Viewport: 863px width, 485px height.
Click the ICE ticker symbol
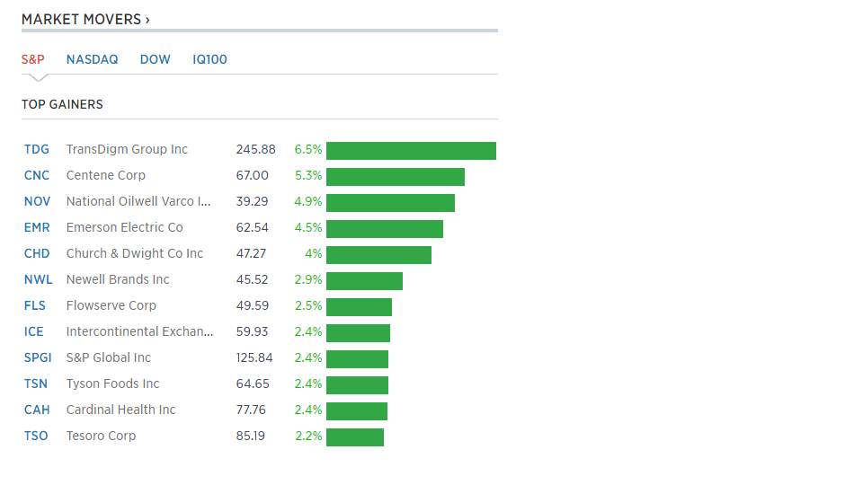pos(33,331)
